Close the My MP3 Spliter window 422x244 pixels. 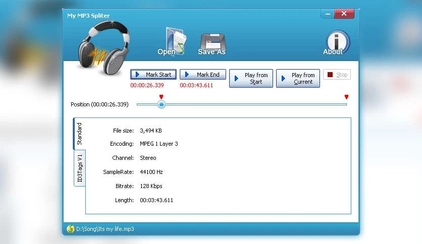coord(344,14)
